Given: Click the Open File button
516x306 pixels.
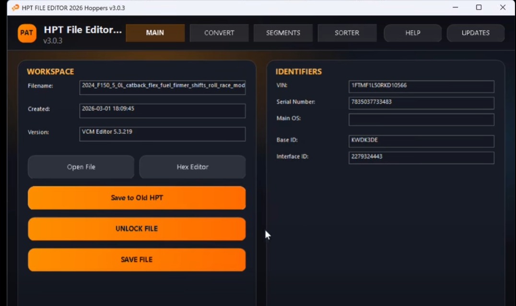Looking at the screenshot, I should 81,167.
